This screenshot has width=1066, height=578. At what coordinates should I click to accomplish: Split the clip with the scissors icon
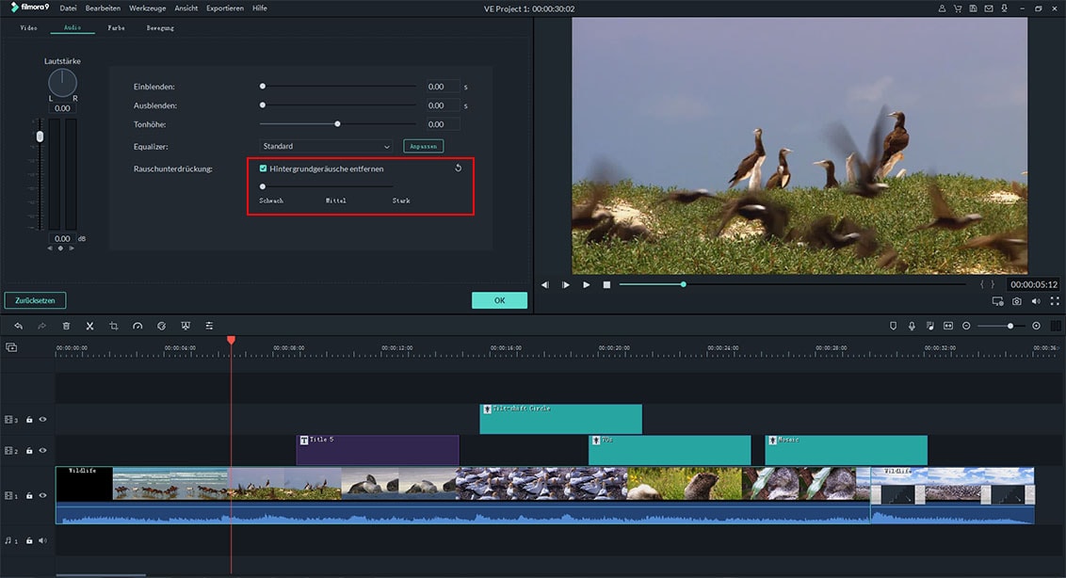click(89, 326)
